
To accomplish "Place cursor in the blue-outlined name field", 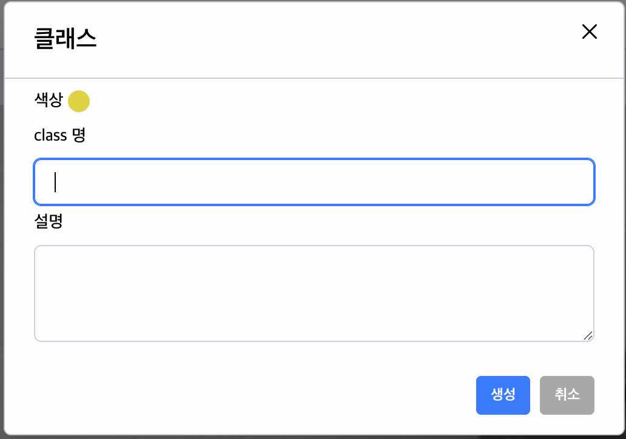I will coord(314,182).
